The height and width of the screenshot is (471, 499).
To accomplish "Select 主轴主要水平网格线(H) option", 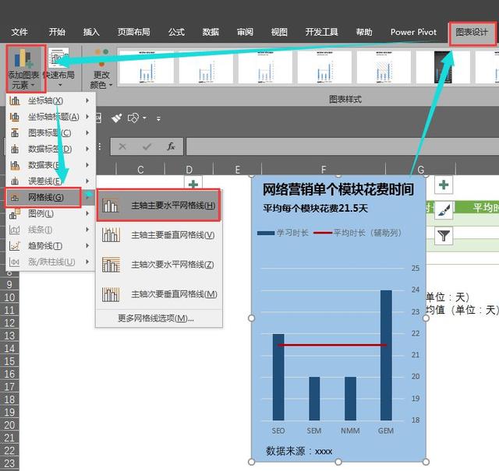I will [x=158, y=206].
